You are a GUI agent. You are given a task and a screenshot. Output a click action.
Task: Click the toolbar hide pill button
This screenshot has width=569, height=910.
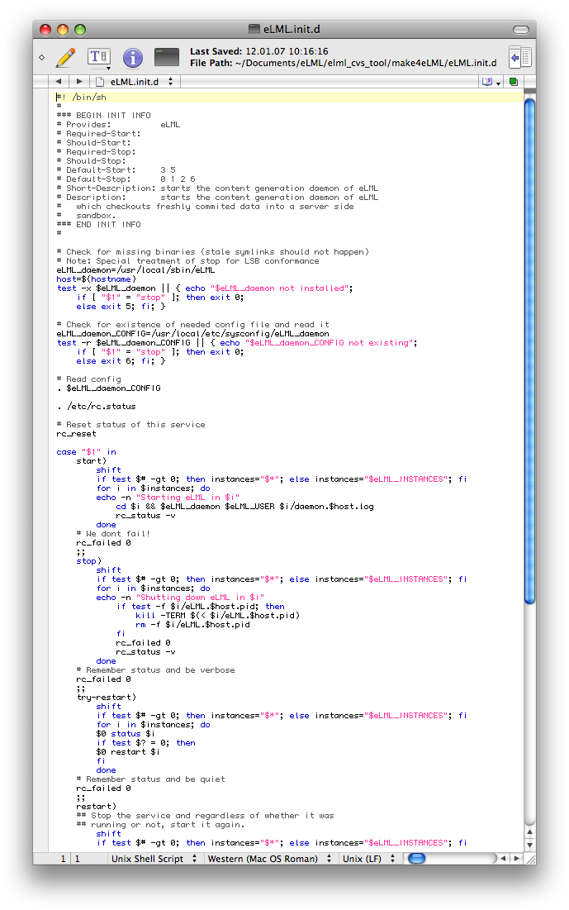pyautogui.click(x=521, y=30)
